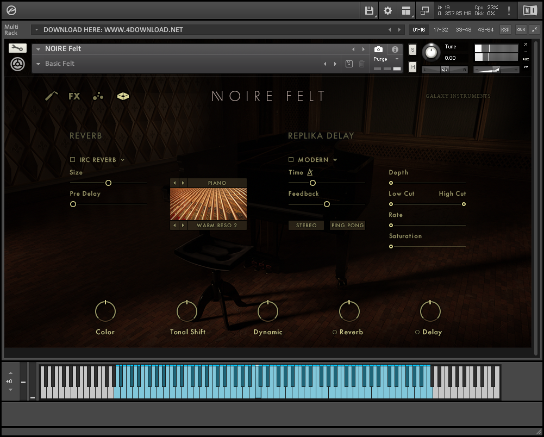Image resolution: width=544 pixels, height=437 pixels.
Task: Toggle the aux rack button
Action: pyautogui.click(x=521, y=29)
